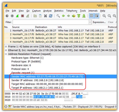Select 'Protocol type: IP (0x0800)' field
Viewport: 119px width, 112px height.
[26, 61]
